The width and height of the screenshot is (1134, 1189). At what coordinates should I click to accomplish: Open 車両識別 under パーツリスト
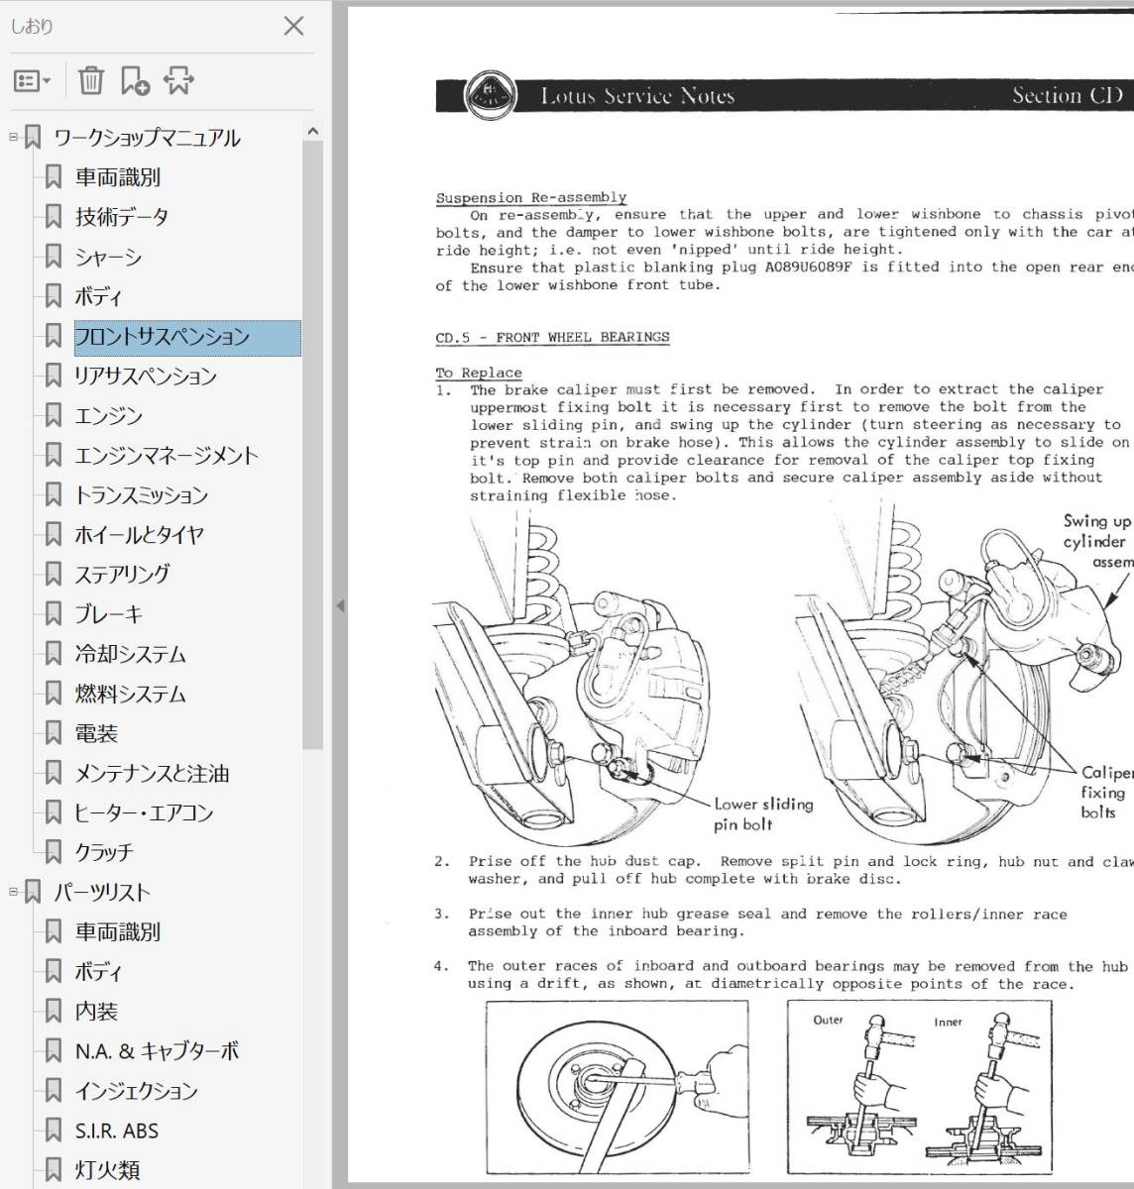click(x=118, y=931)
